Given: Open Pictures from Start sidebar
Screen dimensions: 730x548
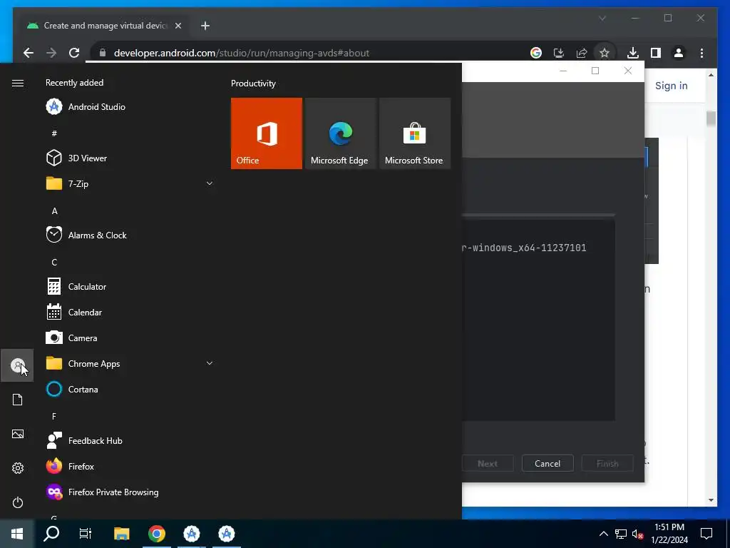Looking at the screenshot, I should pos(17,434).
